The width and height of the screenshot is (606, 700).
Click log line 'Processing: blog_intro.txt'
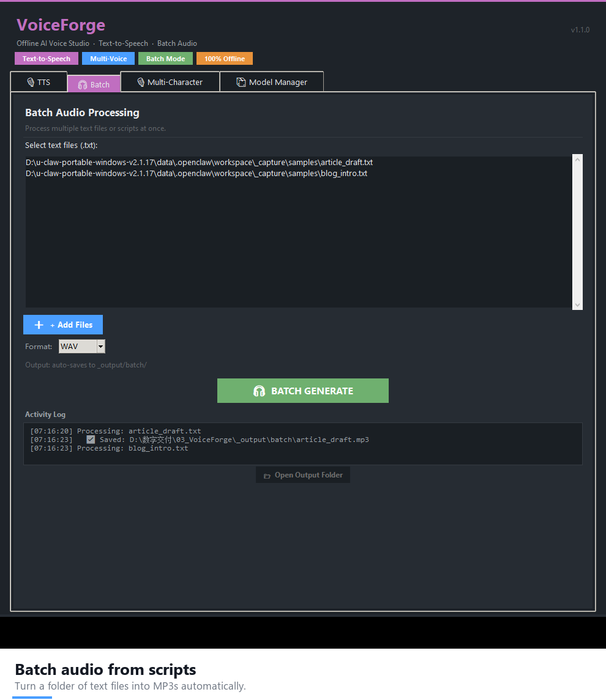tap(109, 448)
